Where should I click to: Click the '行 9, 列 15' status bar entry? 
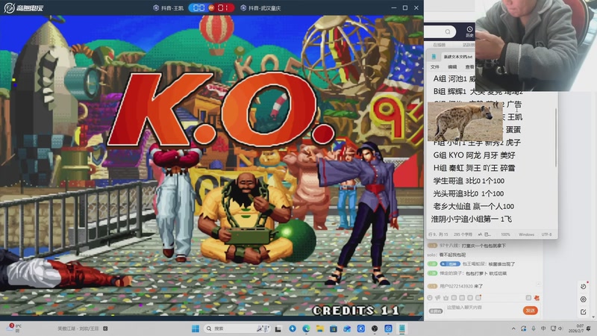click(x=438, y=234)
